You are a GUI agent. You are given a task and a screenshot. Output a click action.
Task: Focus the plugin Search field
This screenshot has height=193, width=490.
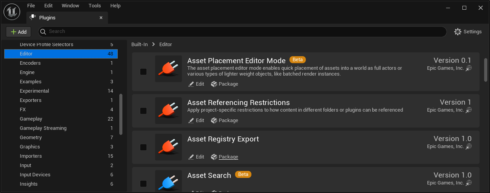(x=242, y=32)
